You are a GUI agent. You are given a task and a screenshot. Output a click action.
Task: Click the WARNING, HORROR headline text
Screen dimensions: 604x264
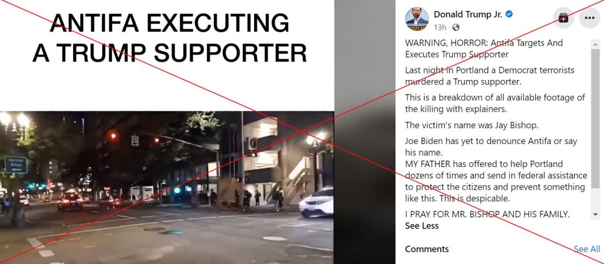click(x=484, y=48)
